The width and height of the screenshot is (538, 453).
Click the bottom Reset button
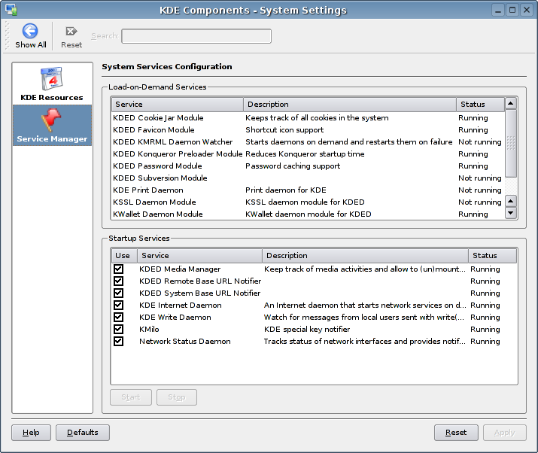(x=456, y=433)
